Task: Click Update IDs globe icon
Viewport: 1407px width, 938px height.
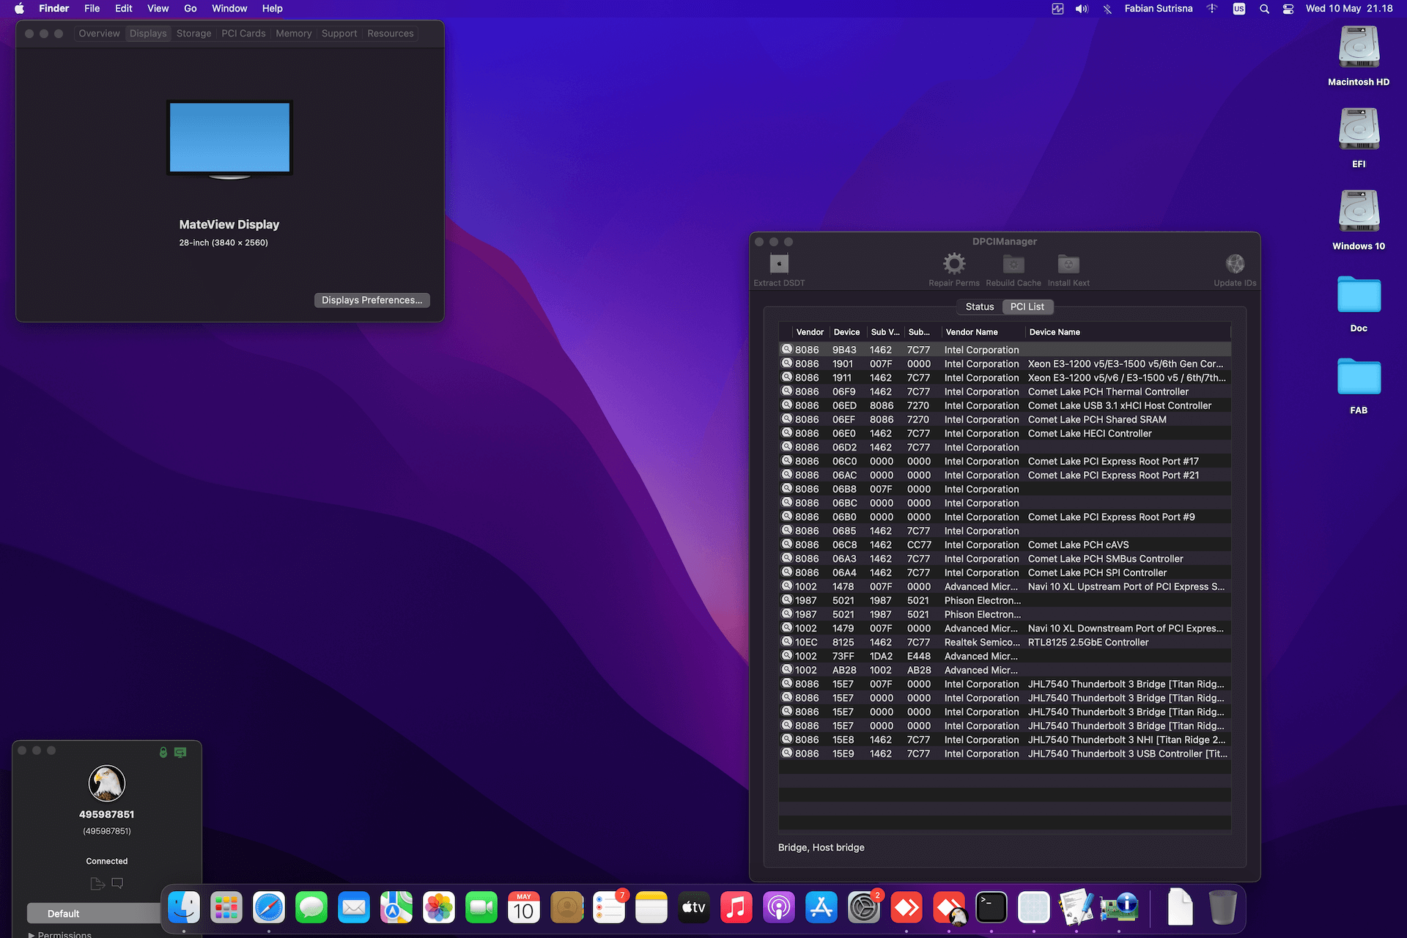Action: 1235,263
